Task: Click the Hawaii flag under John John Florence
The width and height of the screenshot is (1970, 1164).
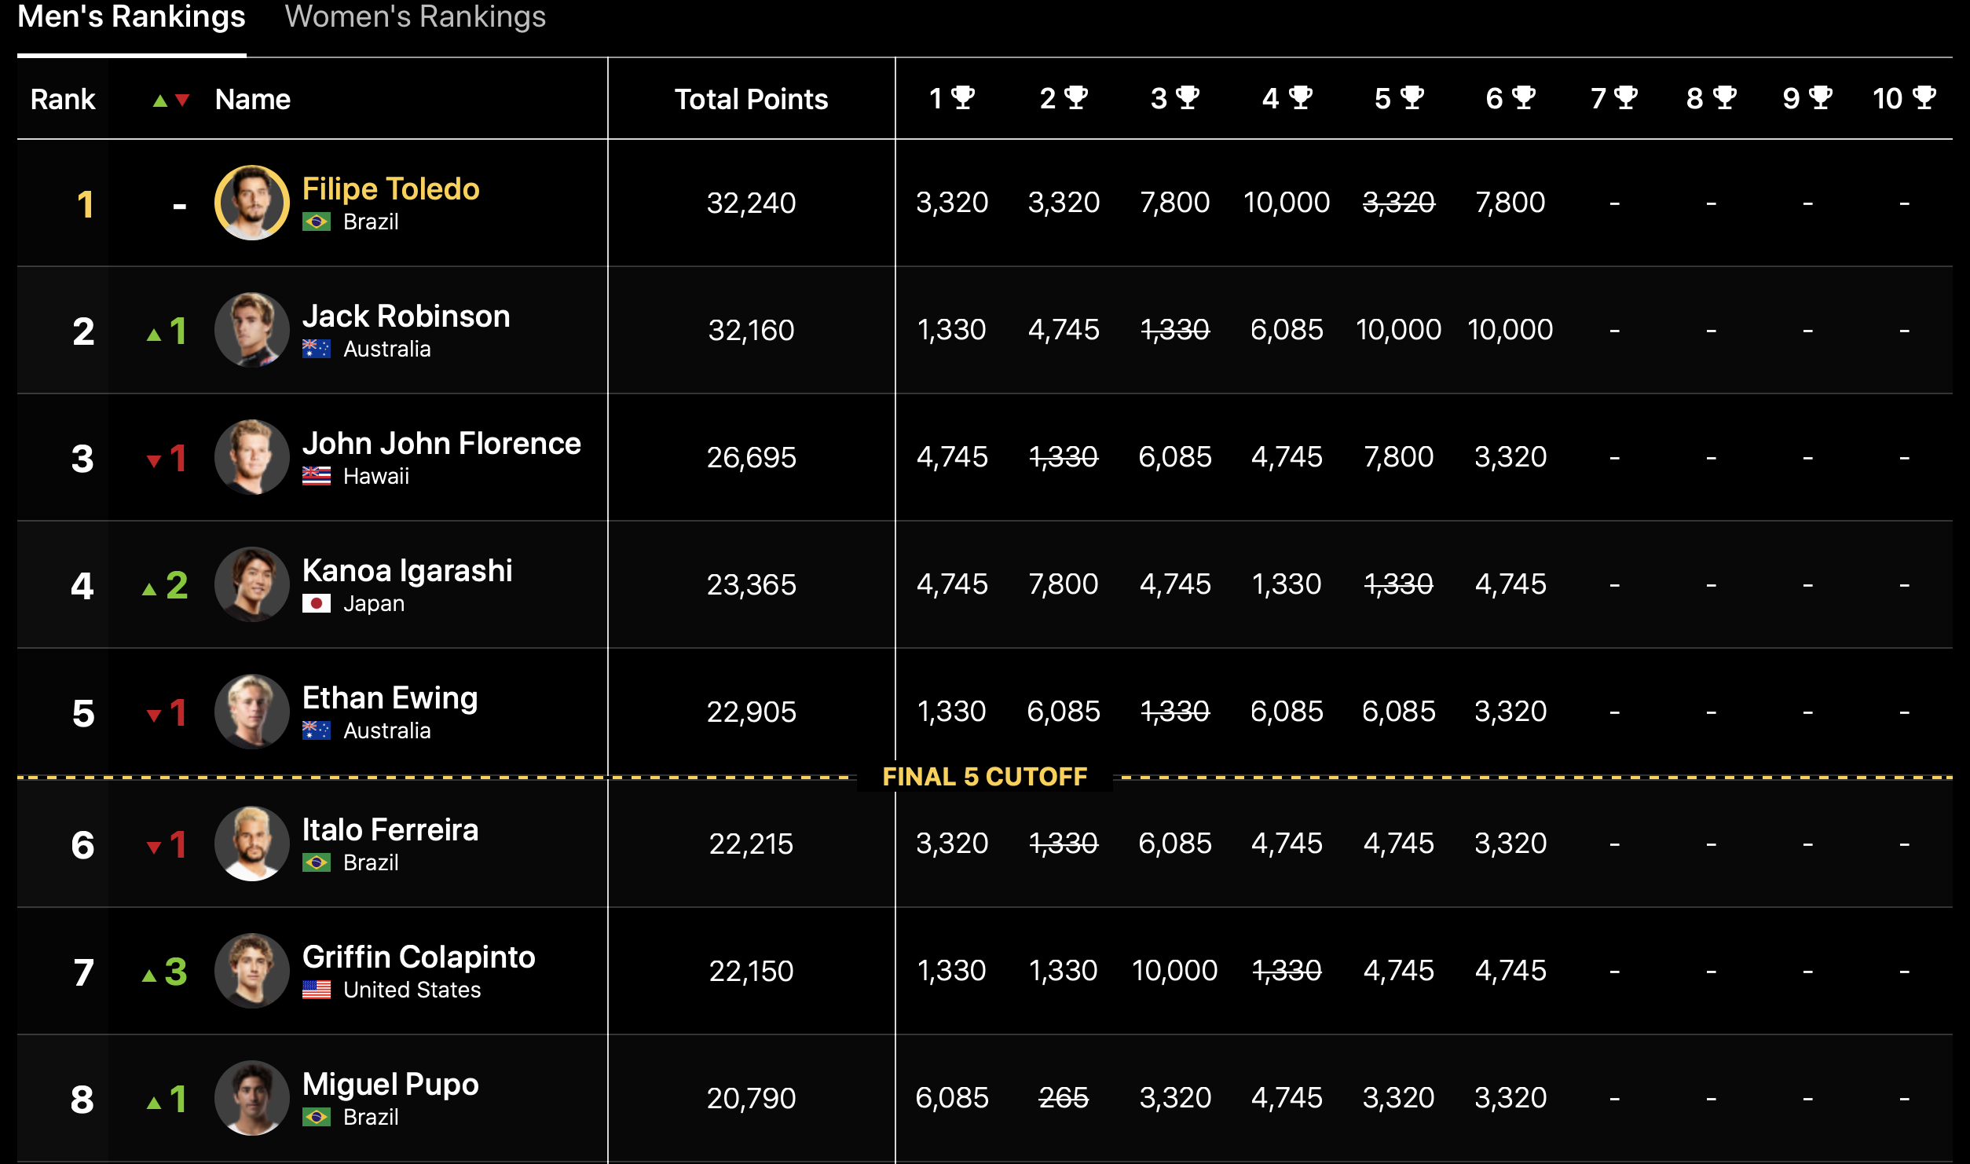Action: click(x=317, y=477)
